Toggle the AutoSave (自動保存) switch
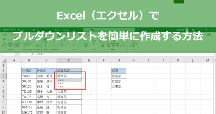 (14, 30)
